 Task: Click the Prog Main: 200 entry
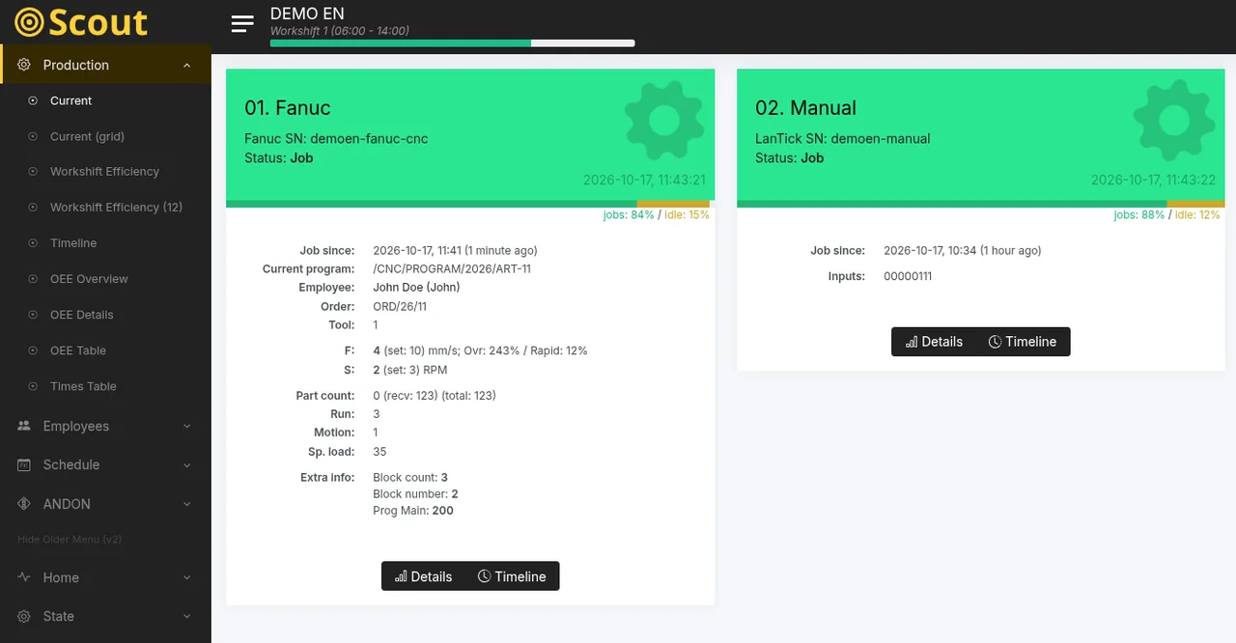(x=413, y=511)
